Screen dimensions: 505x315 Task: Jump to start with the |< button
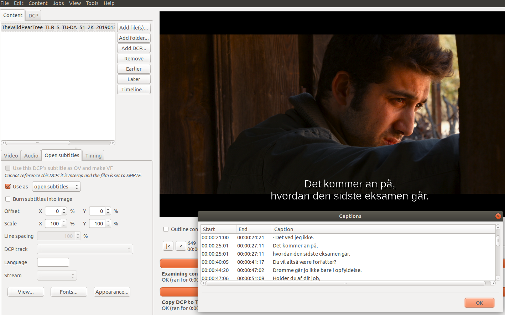point(168,246)
